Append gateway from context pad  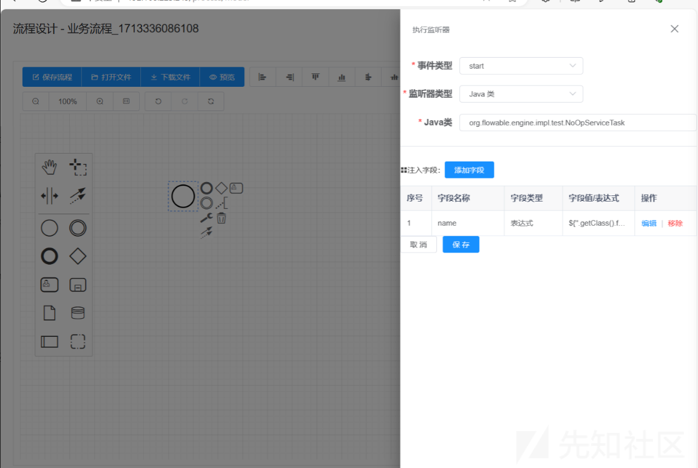(x=221, y=188)
